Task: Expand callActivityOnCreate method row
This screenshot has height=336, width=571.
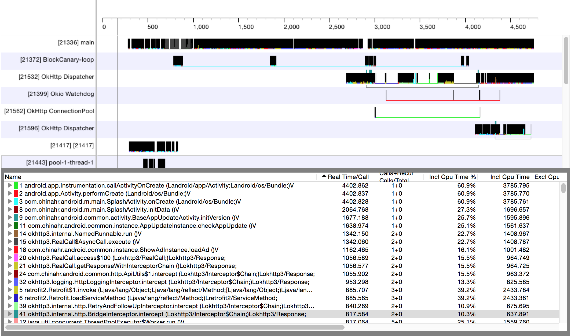Action: pyautogui.click(x=10, y=185)
